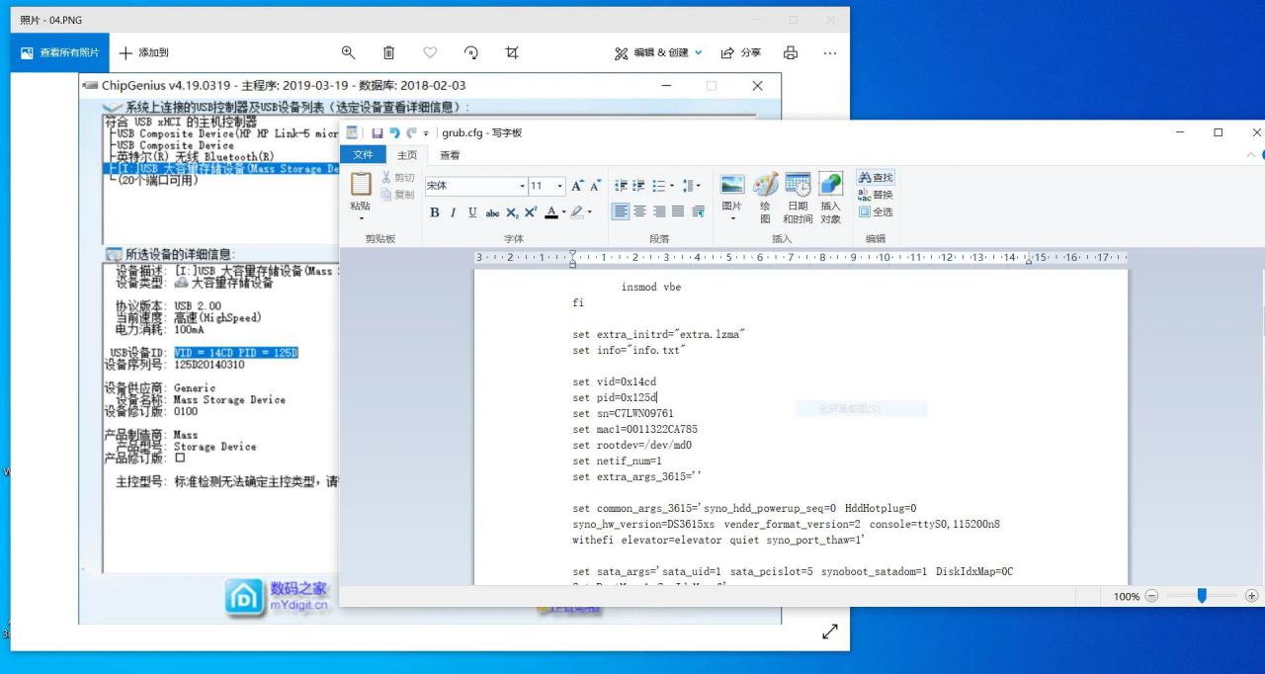Open the highlight color picker arrow

590,211
